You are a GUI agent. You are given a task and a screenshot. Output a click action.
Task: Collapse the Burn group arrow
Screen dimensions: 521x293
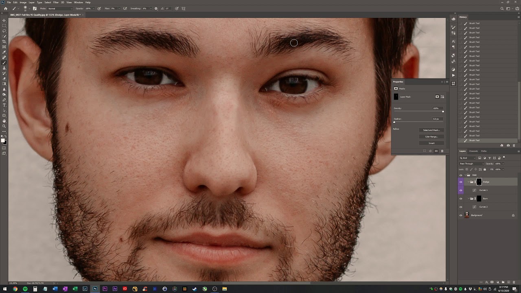pos(468,199)
